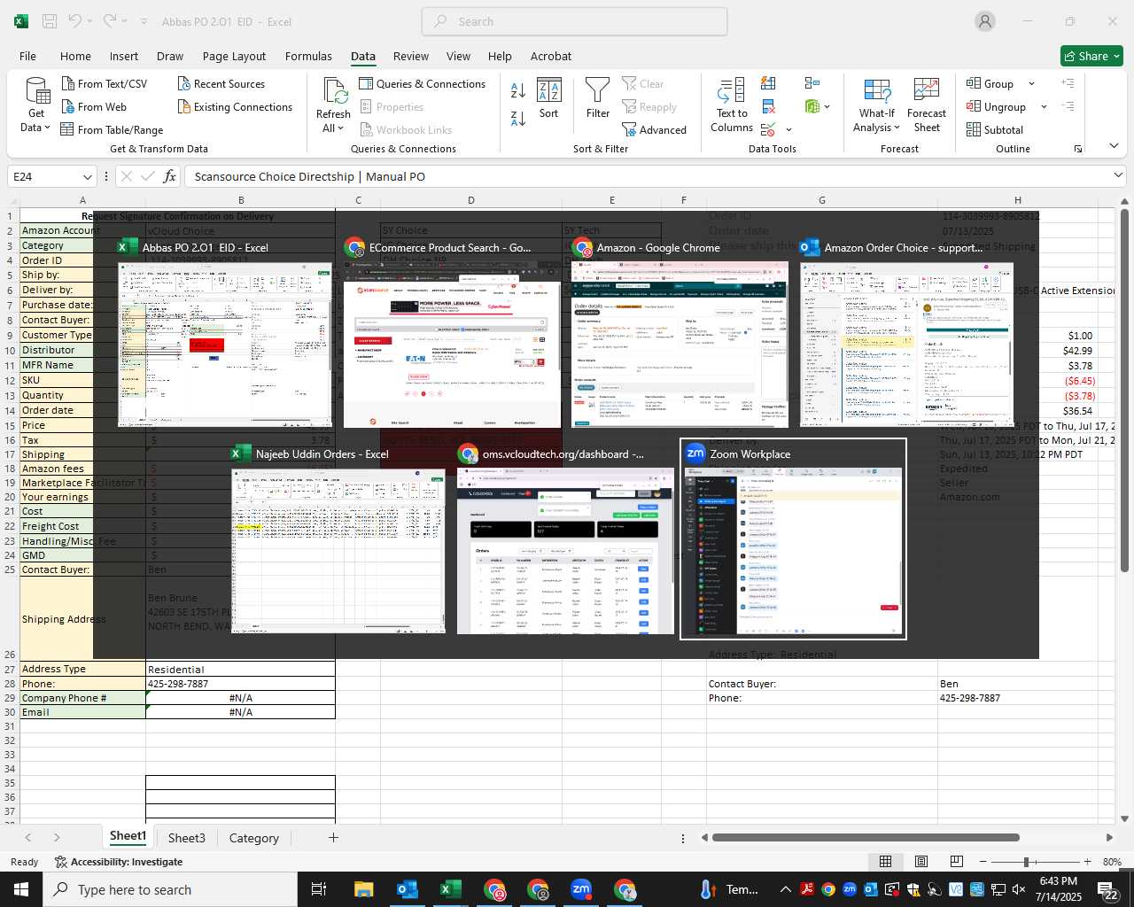This screenshot has width=1134, height=907.
Task: Select the Sheet3 worksheet tab
Action: click(x=187, y=838)
